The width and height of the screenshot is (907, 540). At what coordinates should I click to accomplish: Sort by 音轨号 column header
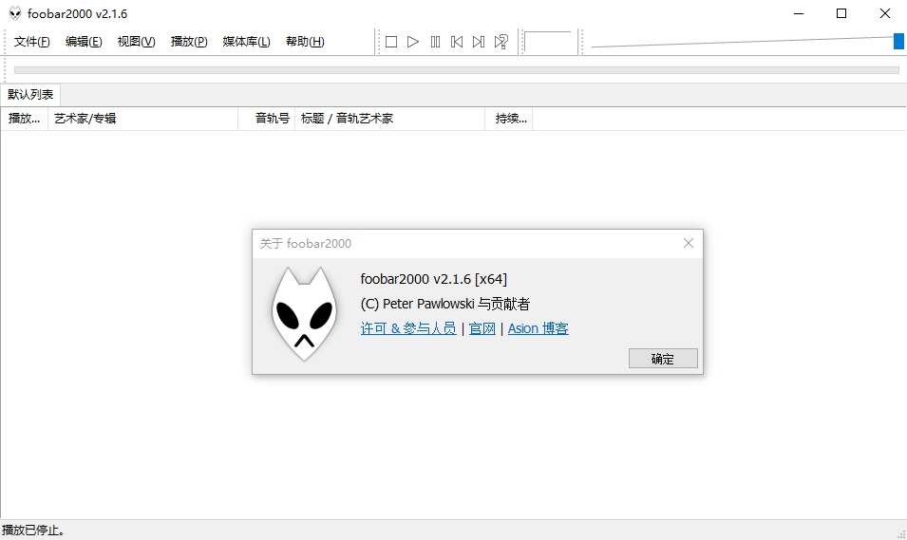pyautogui.click(x=267, y=119)
